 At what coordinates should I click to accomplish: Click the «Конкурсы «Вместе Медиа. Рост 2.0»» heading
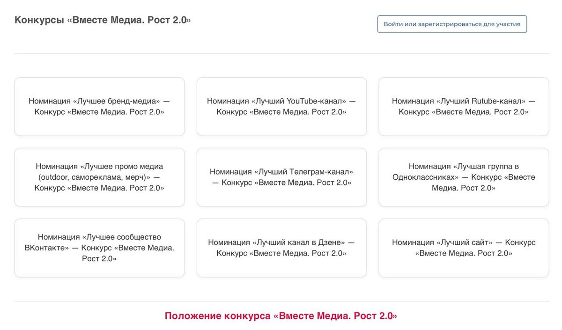pos(103,20)
